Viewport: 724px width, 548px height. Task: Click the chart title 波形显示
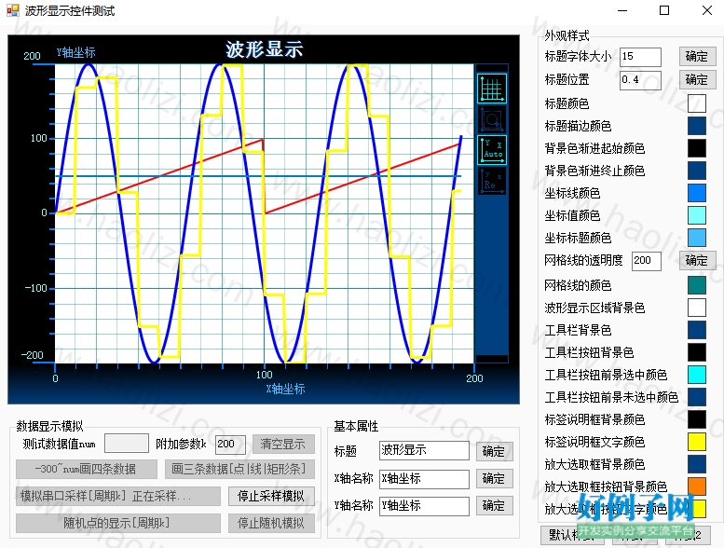(264, 49)
